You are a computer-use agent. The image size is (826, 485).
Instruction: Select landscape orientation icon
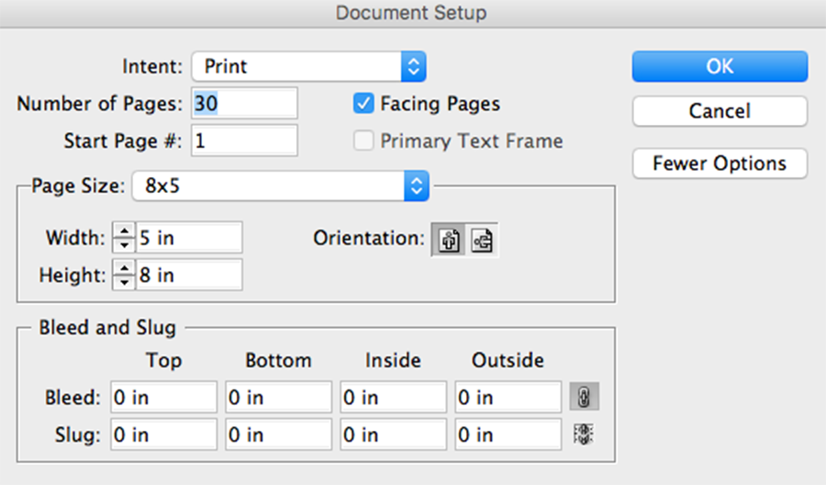[x=483, y=240]
